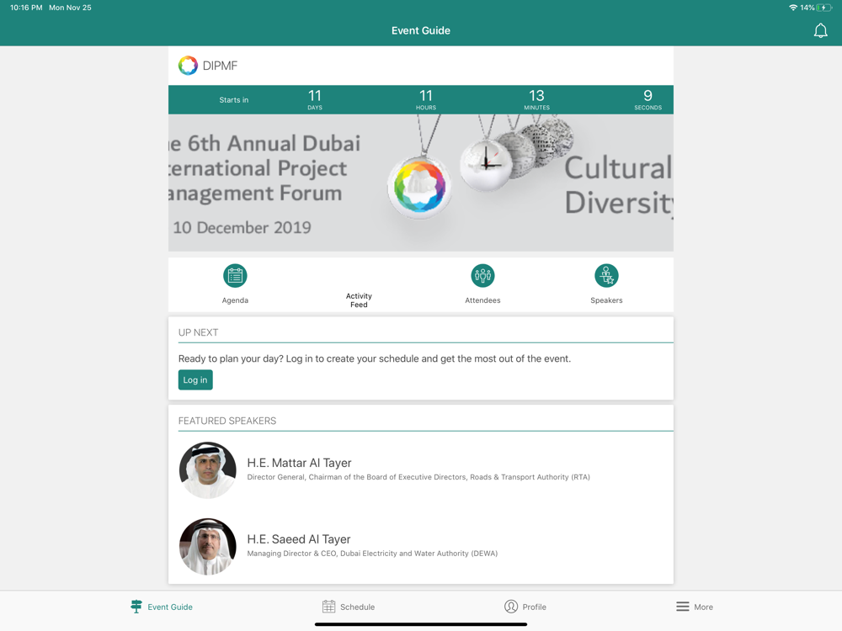View H.E. Saeed Al Tayer photo
The height and width of the screenshot is (631, 842).
click(208, 546)
